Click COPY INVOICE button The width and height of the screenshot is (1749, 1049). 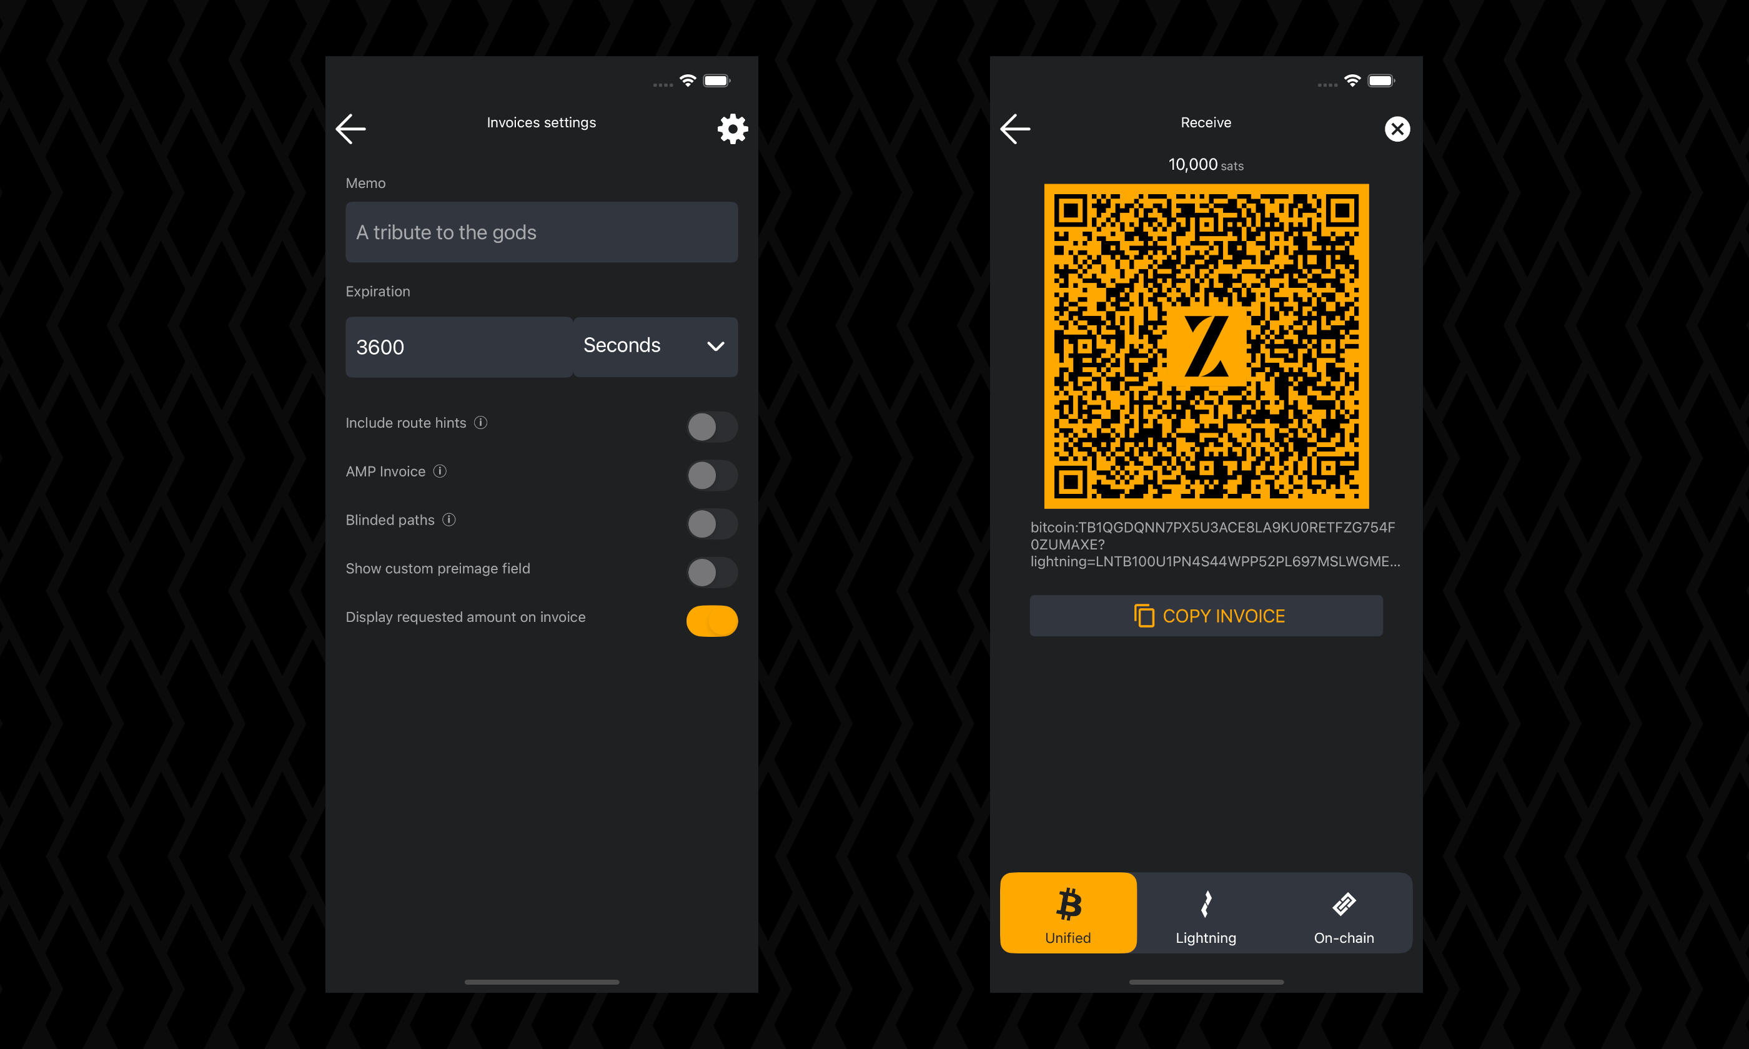tap(1206, 616)
